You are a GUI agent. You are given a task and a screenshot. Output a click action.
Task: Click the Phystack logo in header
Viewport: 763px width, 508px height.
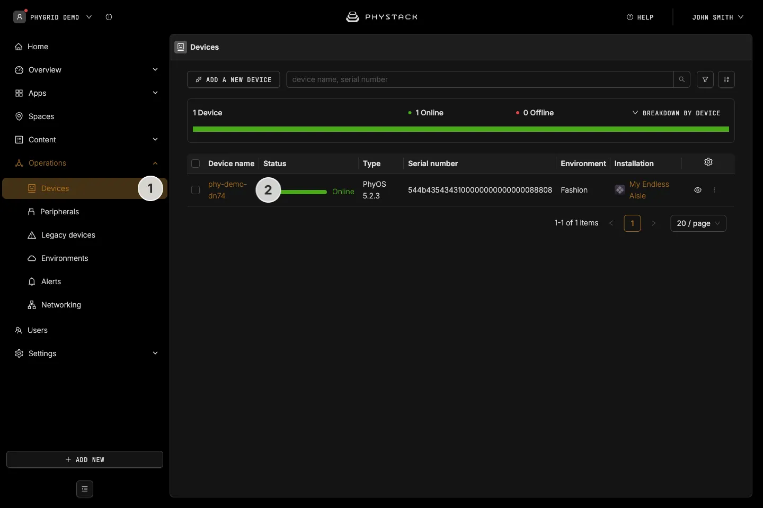point(381,17)
